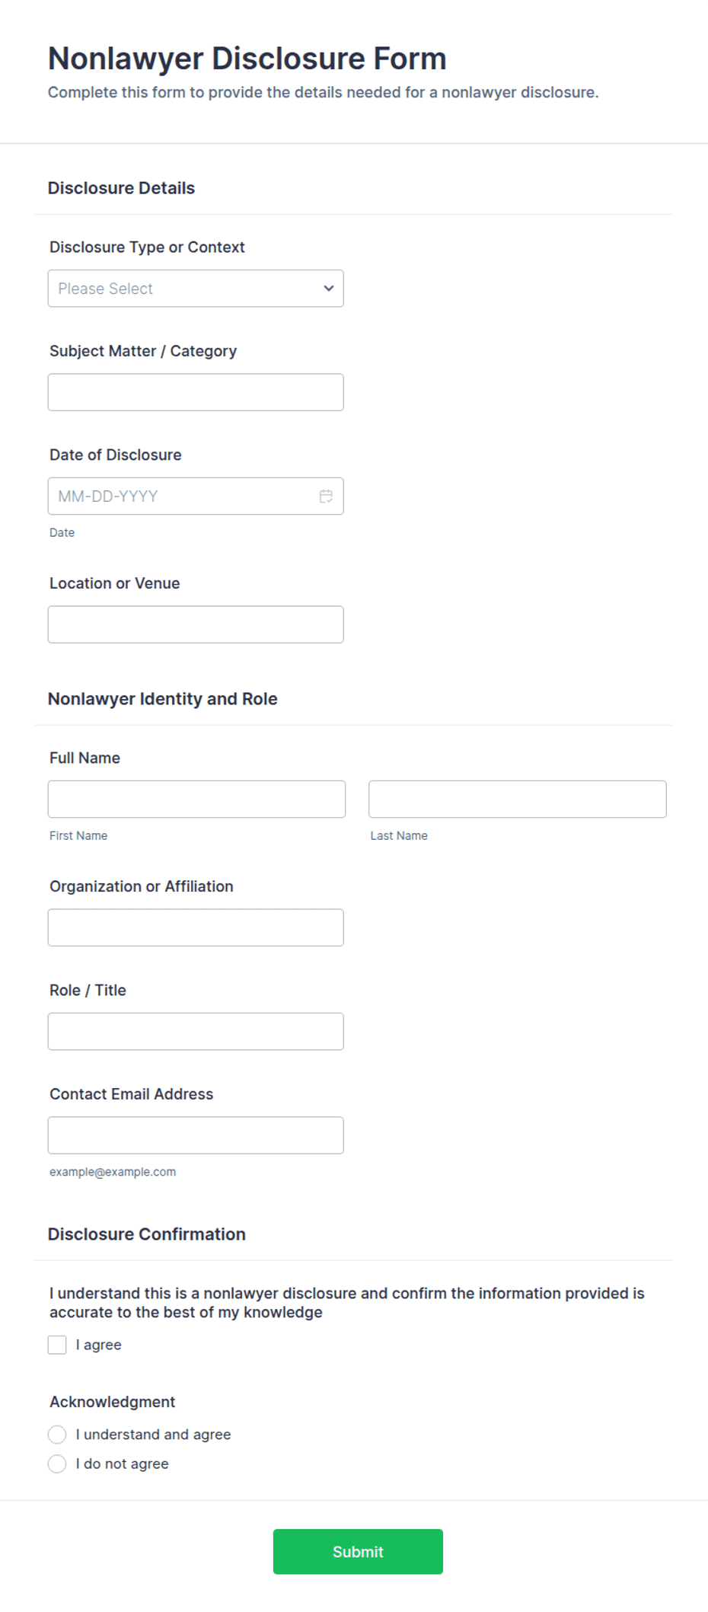Focus the Subject Matter / Category field

tap(196, 392)
